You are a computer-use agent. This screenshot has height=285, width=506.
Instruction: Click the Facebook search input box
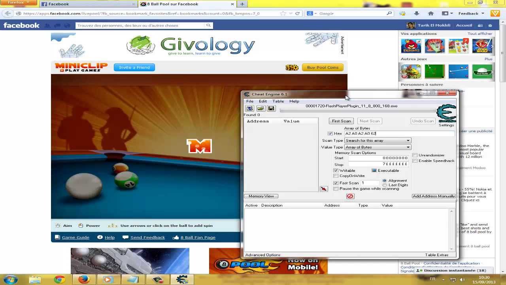[140, 25]
